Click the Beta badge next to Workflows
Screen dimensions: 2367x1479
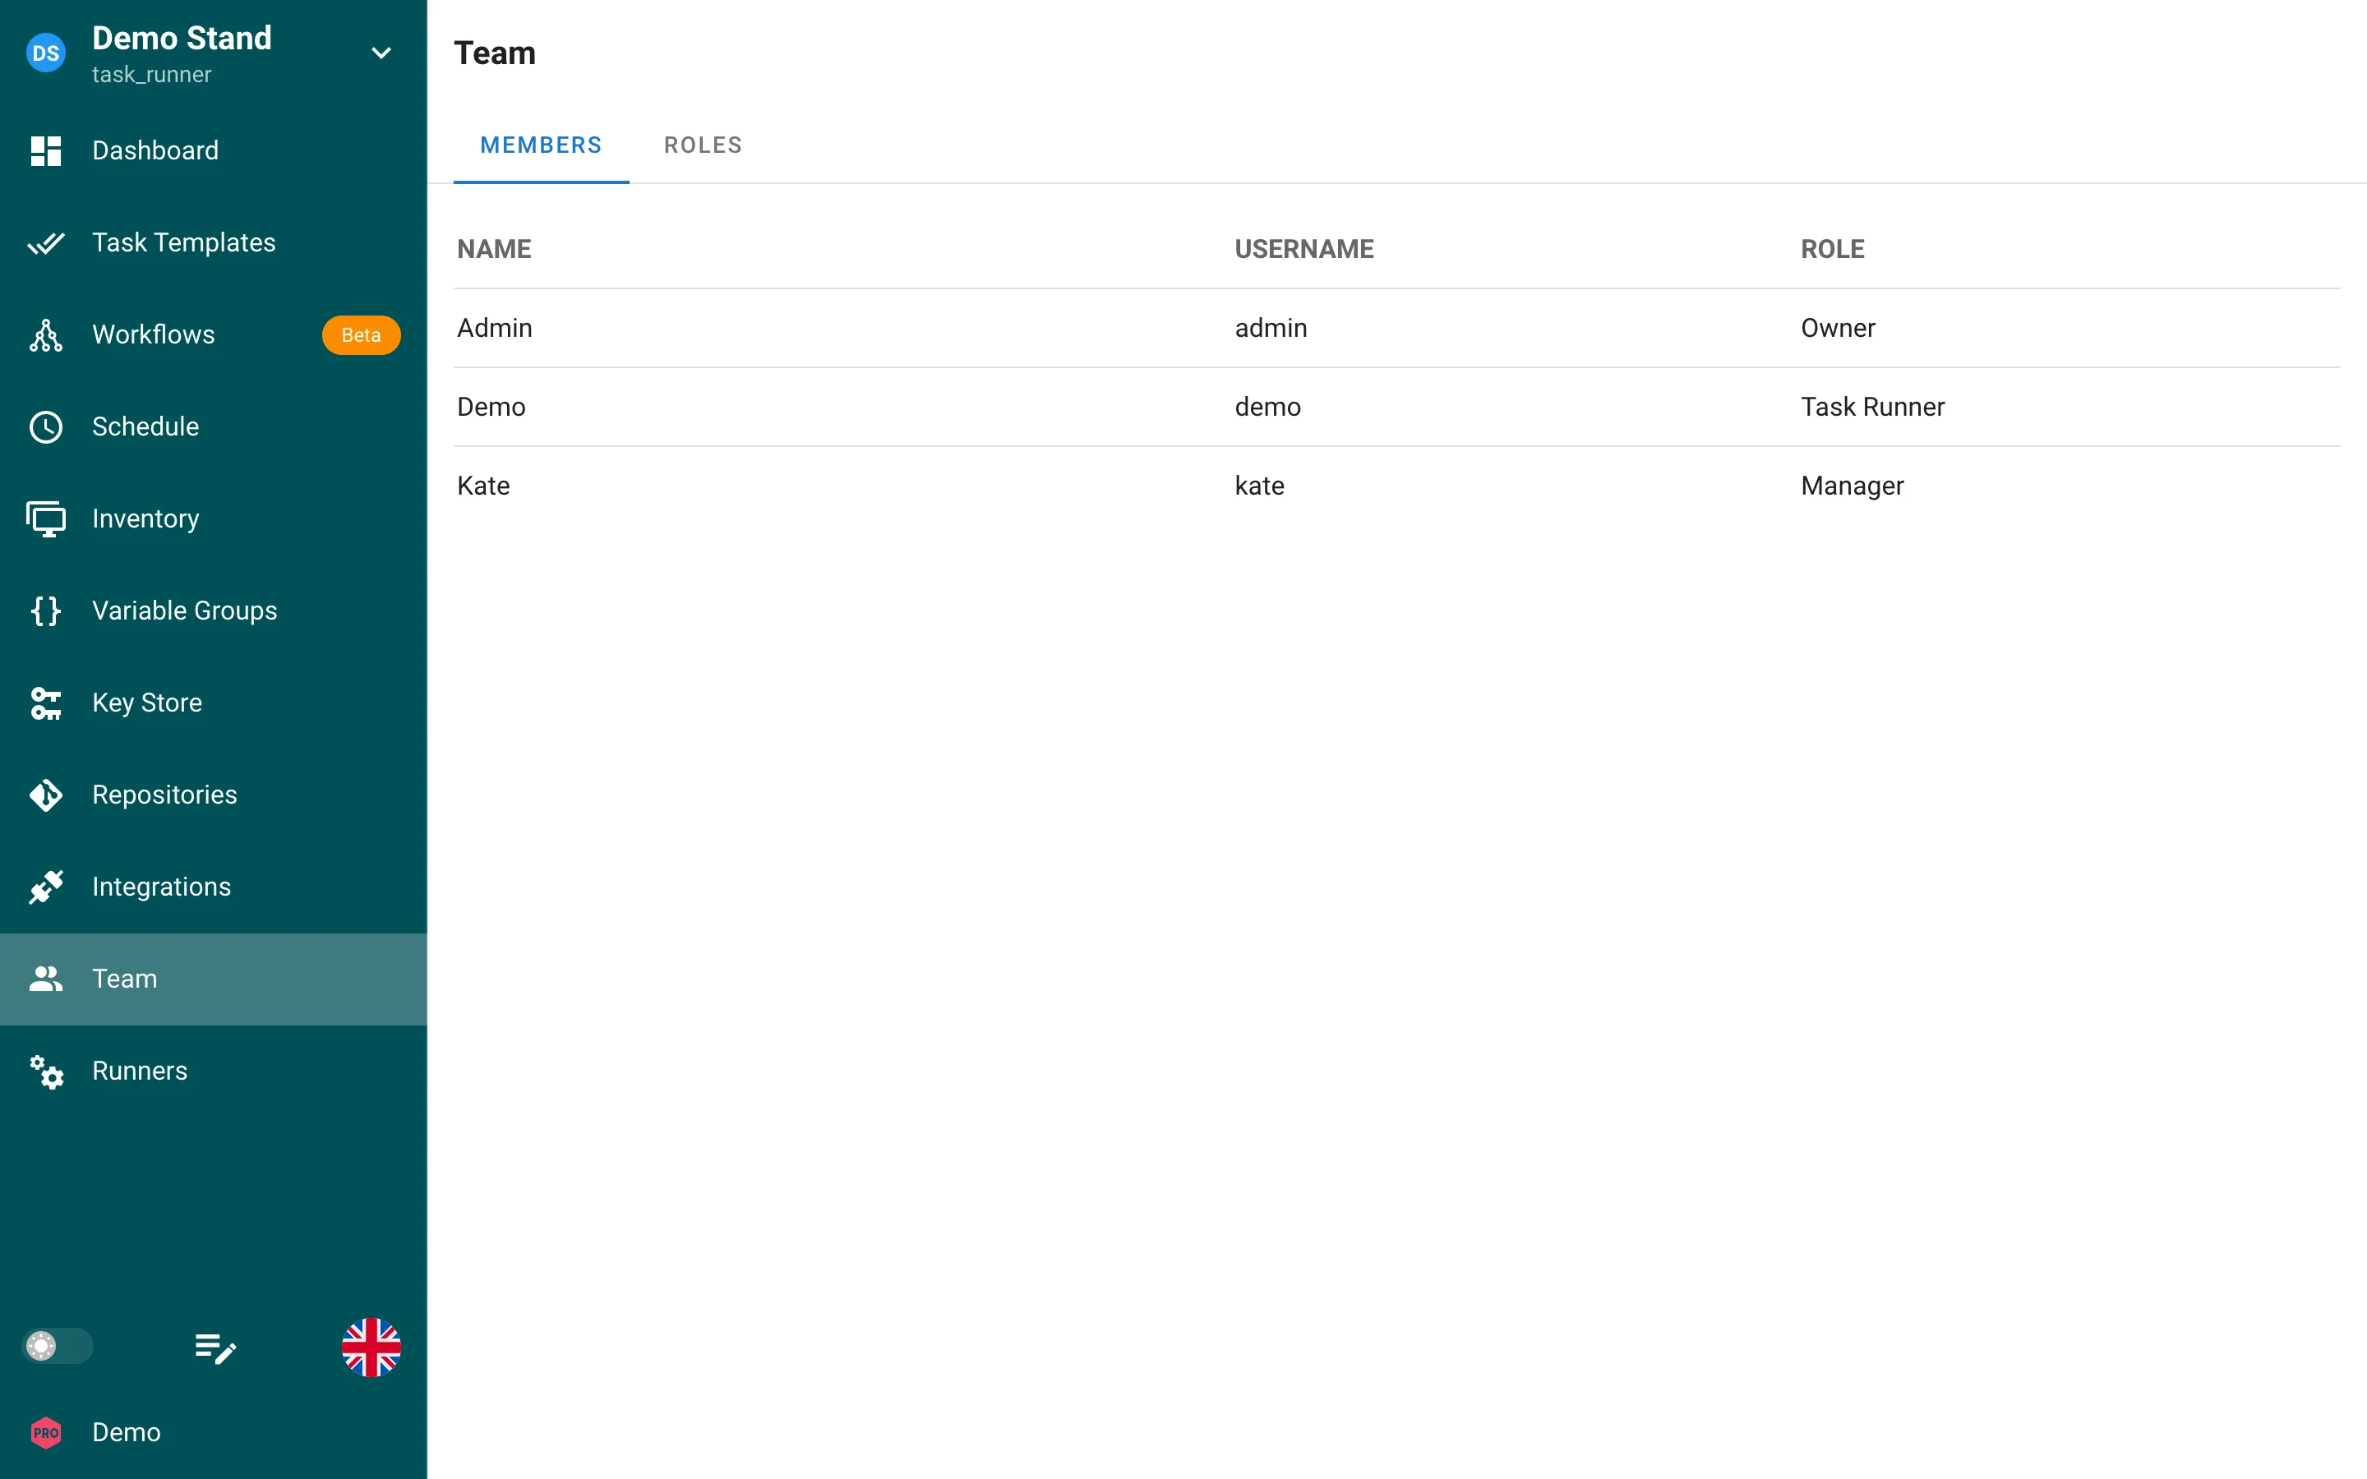click(x=361, y=334)
